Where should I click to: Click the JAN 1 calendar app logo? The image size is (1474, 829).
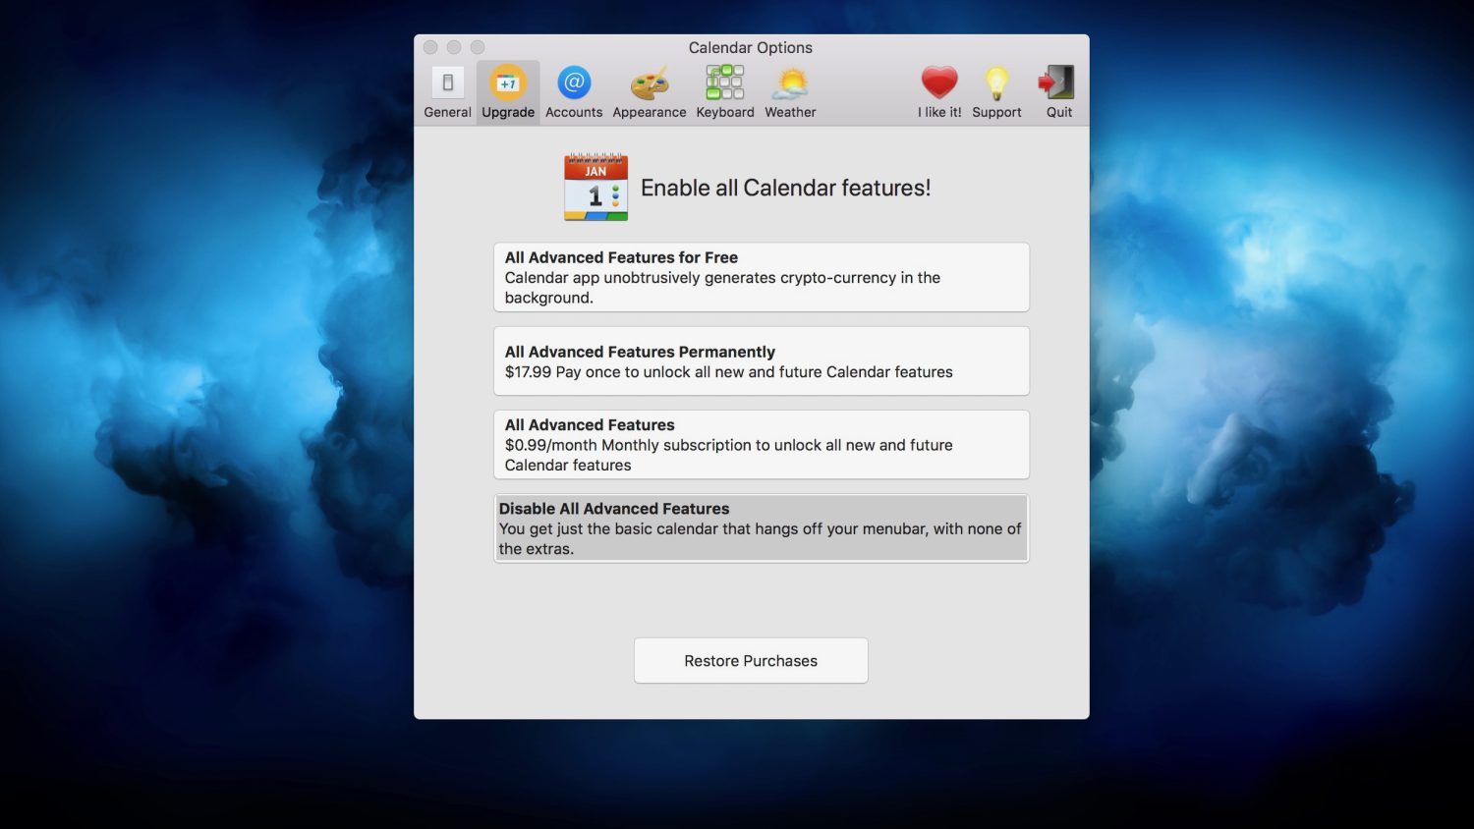(595, 188)
